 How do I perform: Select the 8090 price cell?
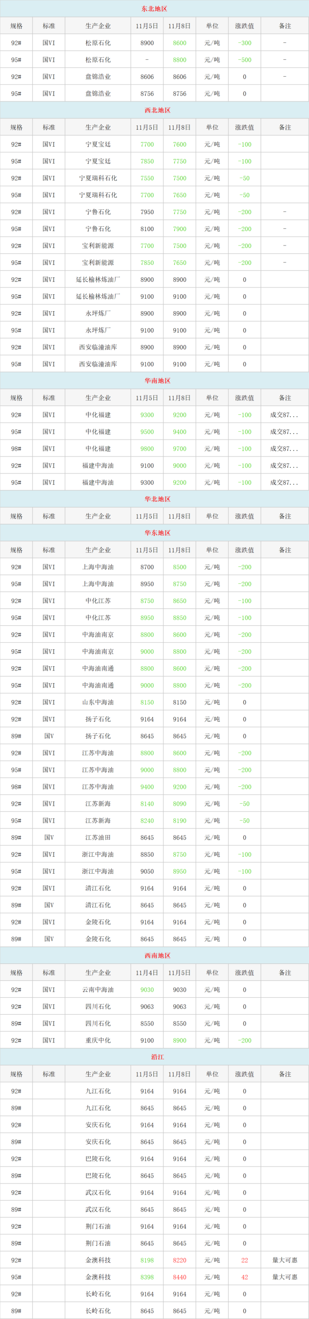180,803
